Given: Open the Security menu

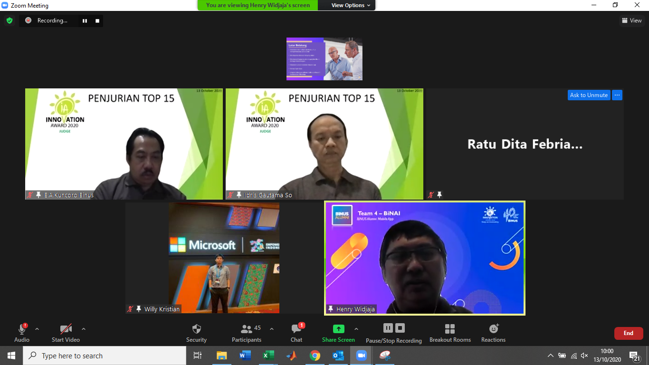Looking at the screenshot, I should pyautogui.click(x=196, y=333).
